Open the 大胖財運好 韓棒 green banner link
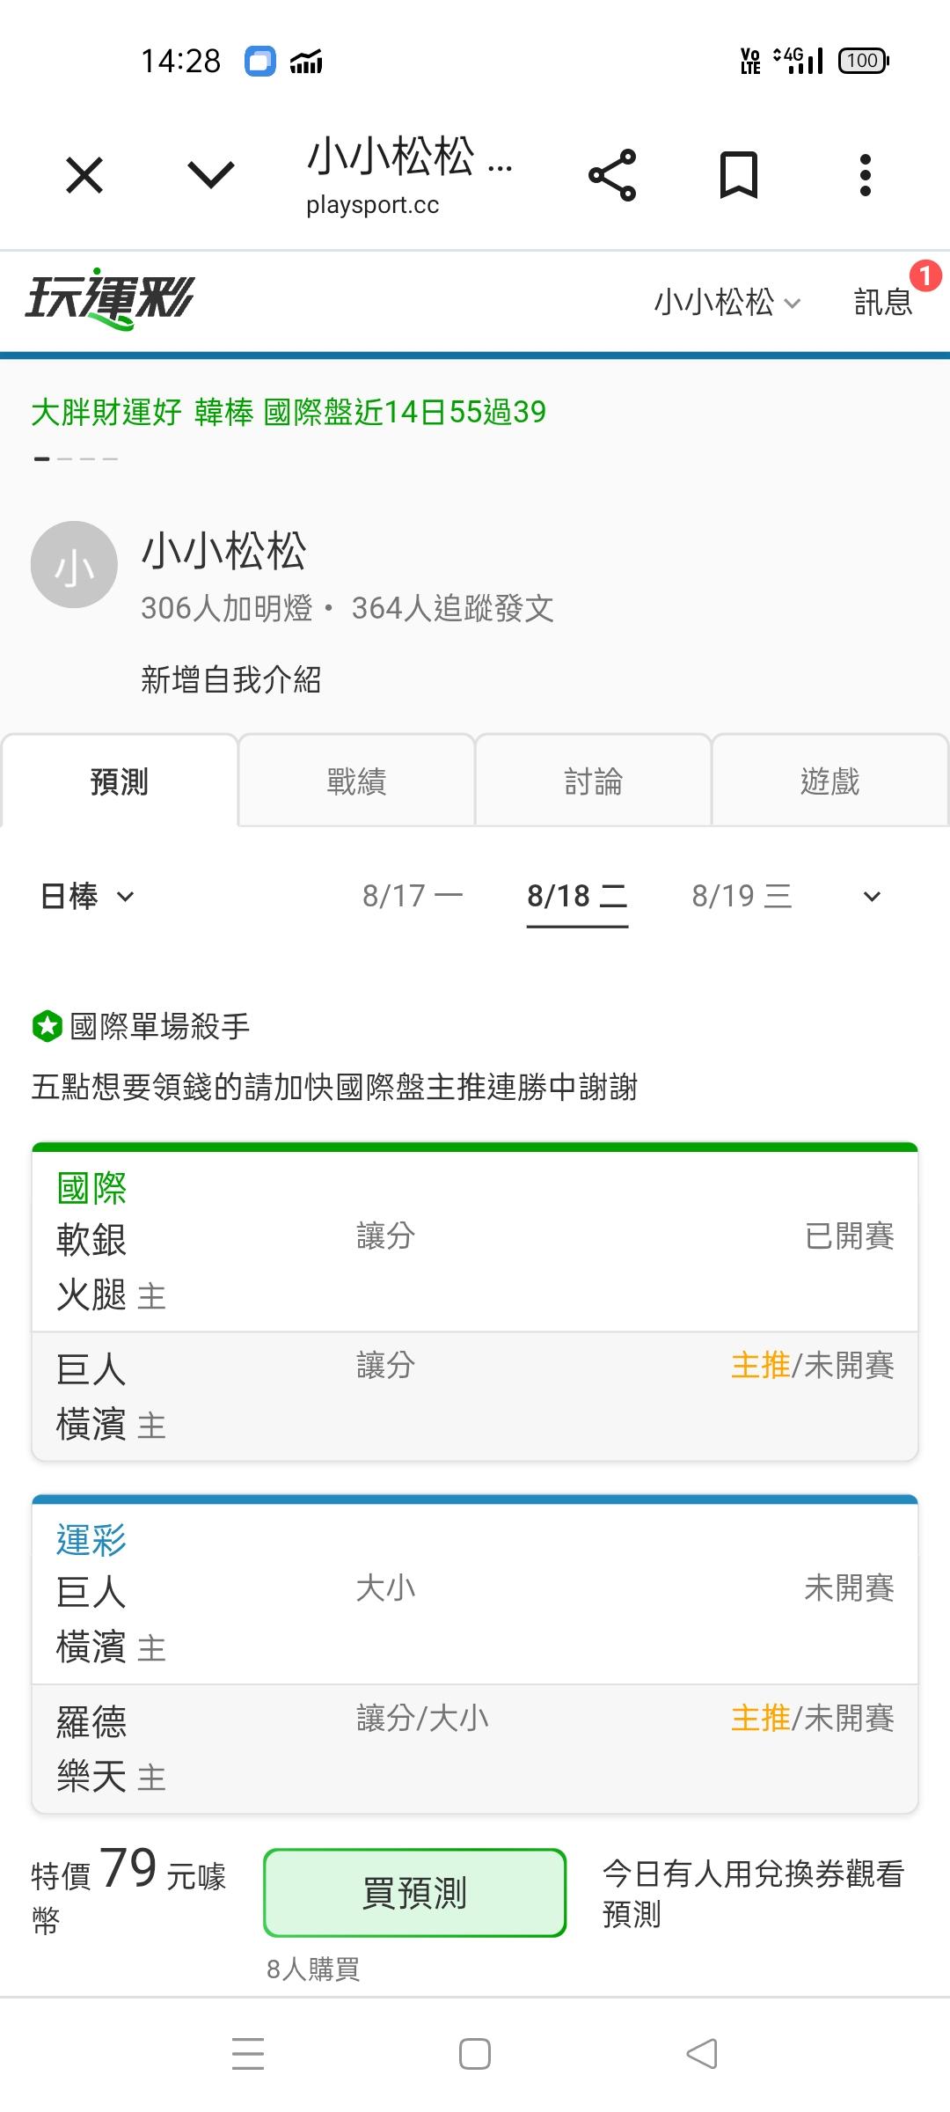Viewport: 950px width, 2112px height. pos(289,412)
